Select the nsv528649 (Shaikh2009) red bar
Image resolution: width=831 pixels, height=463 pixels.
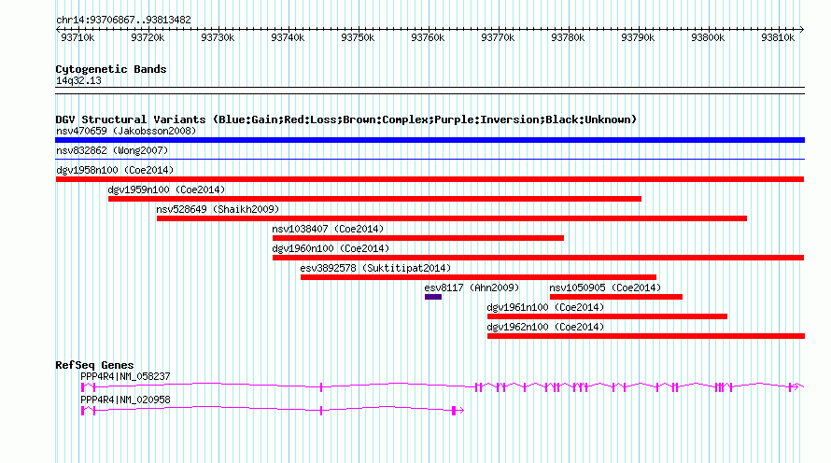tap(452, 218)
